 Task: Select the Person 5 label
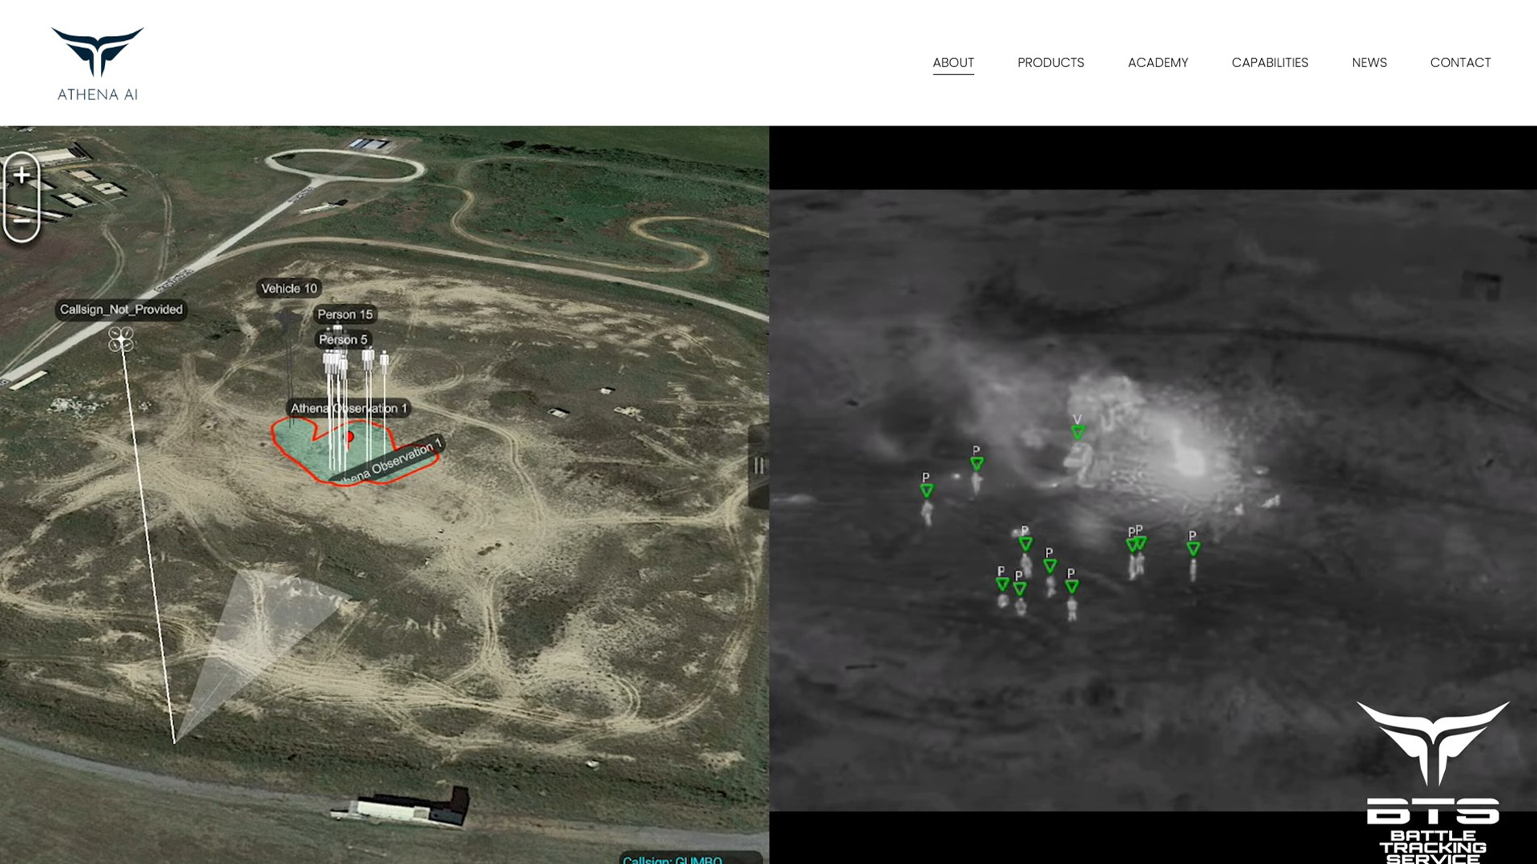[x=343, y=340]
